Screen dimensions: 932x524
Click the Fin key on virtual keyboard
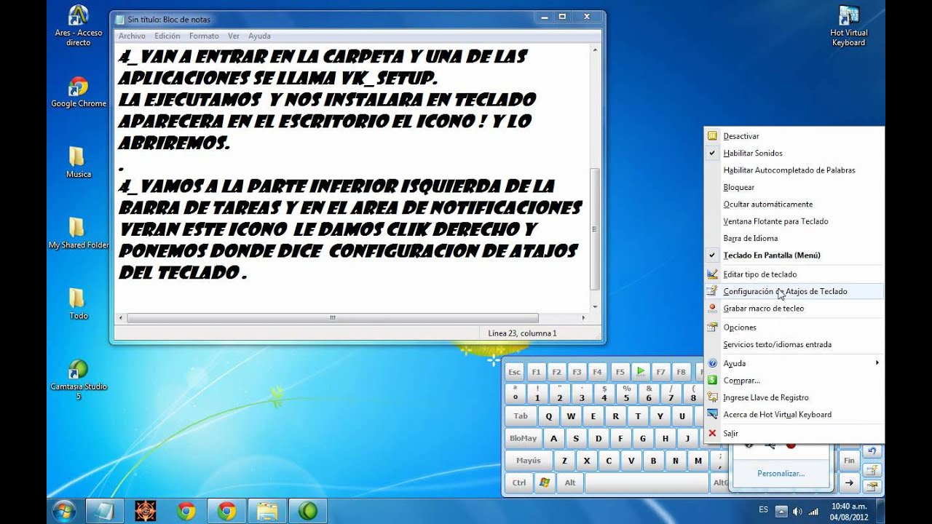tap(849, 460)
